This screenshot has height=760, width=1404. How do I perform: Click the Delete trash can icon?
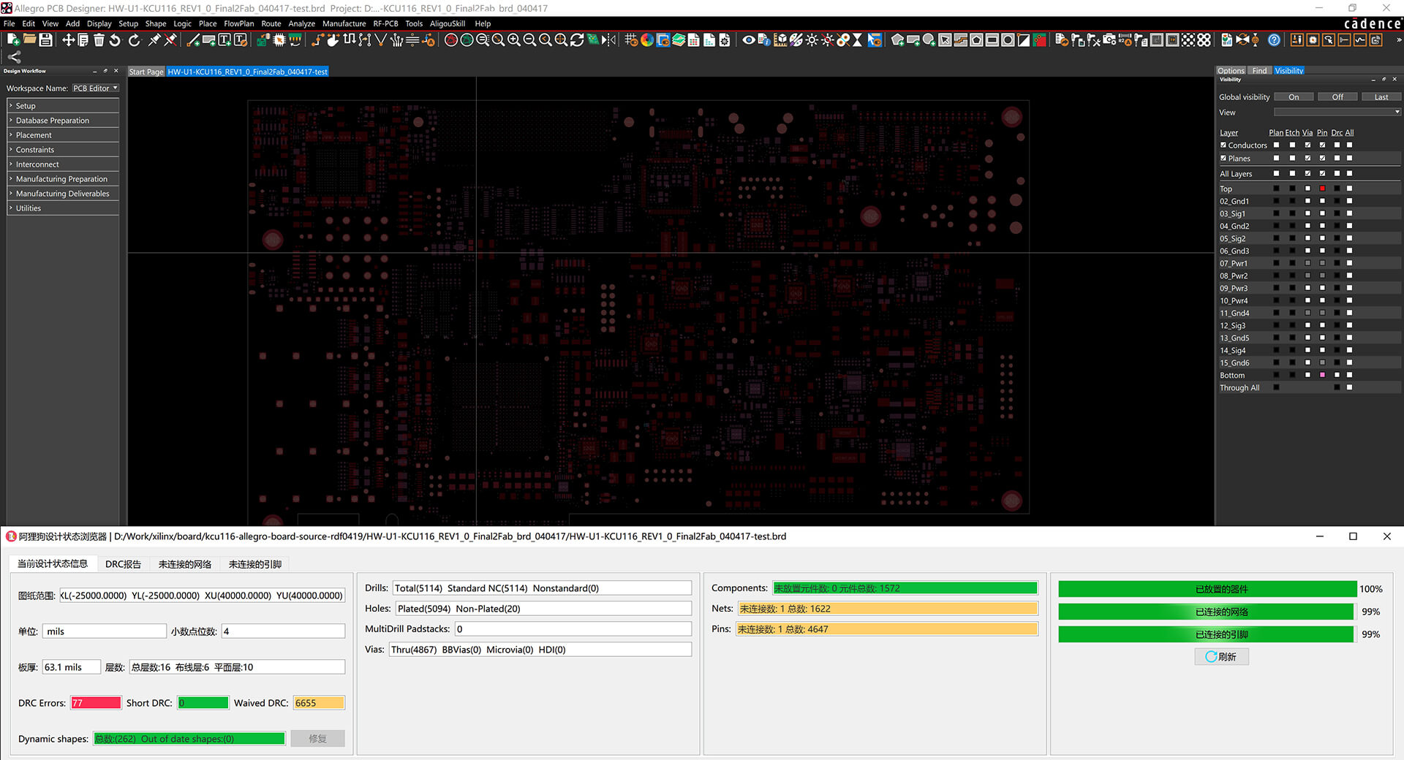click(x=99, y=39)
